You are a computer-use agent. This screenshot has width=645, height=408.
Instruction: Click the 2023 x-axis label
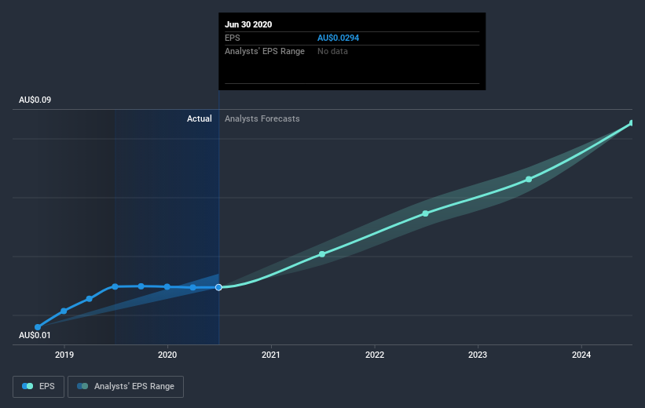pyautogui.click(x=477, y=355)
